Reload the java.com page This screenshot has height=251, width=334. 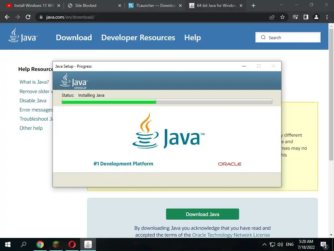point(28,17)
